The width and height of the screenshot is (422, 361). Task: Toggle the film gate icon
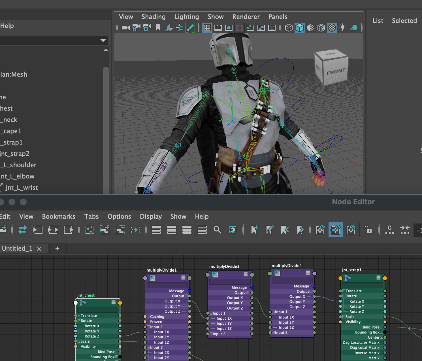pos(218,28)
